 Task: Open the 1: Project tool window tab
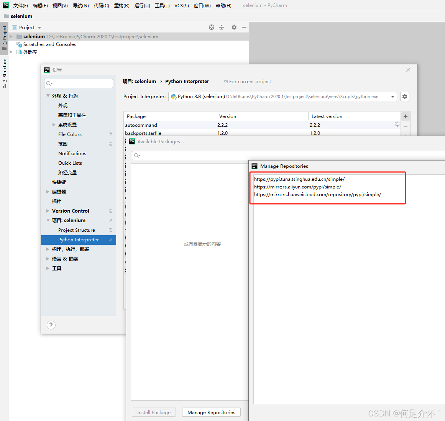tap(4, 38)
